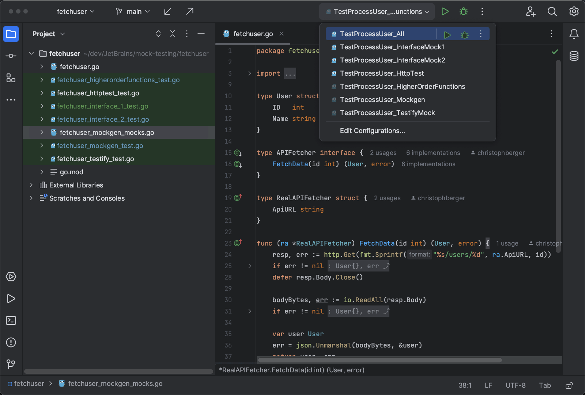This screenshot has height=395, width=585.
Task: Collapse all nodes in the Project panel
Action: coord(172,34)
